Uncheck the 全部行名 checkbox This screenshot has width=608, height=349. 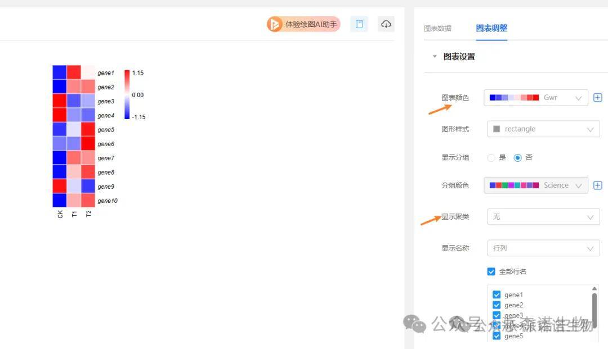[491, 272]
